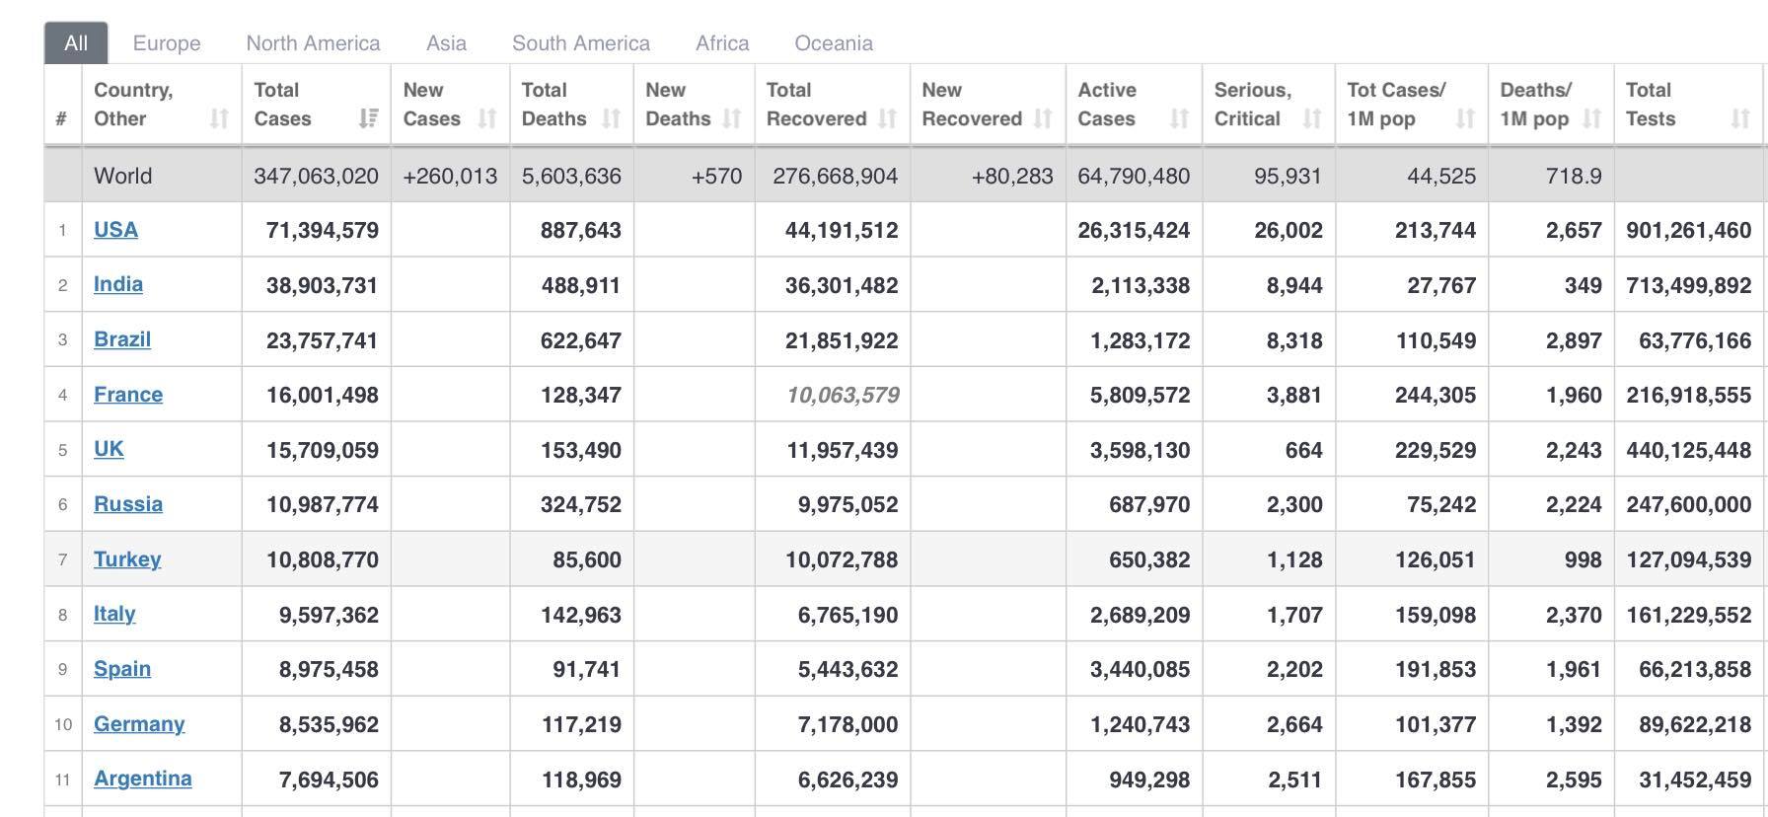
Task: Select Russia total tests 247,600,000
Action: click(x=1689, y=505)
